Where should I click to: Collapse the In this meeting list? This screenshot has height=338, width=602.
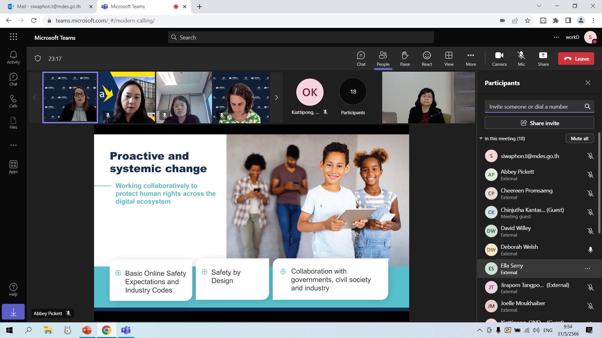click(481, 138)
